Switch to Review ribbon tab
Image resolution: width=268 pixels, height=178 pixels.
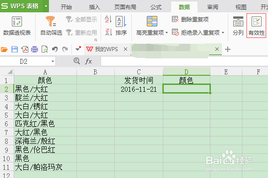(213, 7)
